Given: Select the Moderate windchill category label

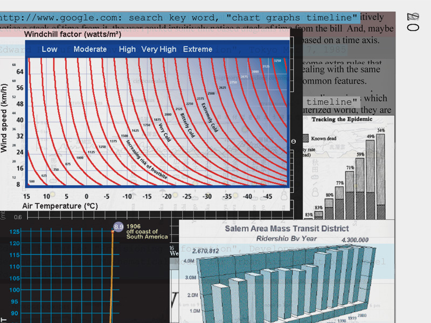Looking at the screenshot, I should point(90,49).
